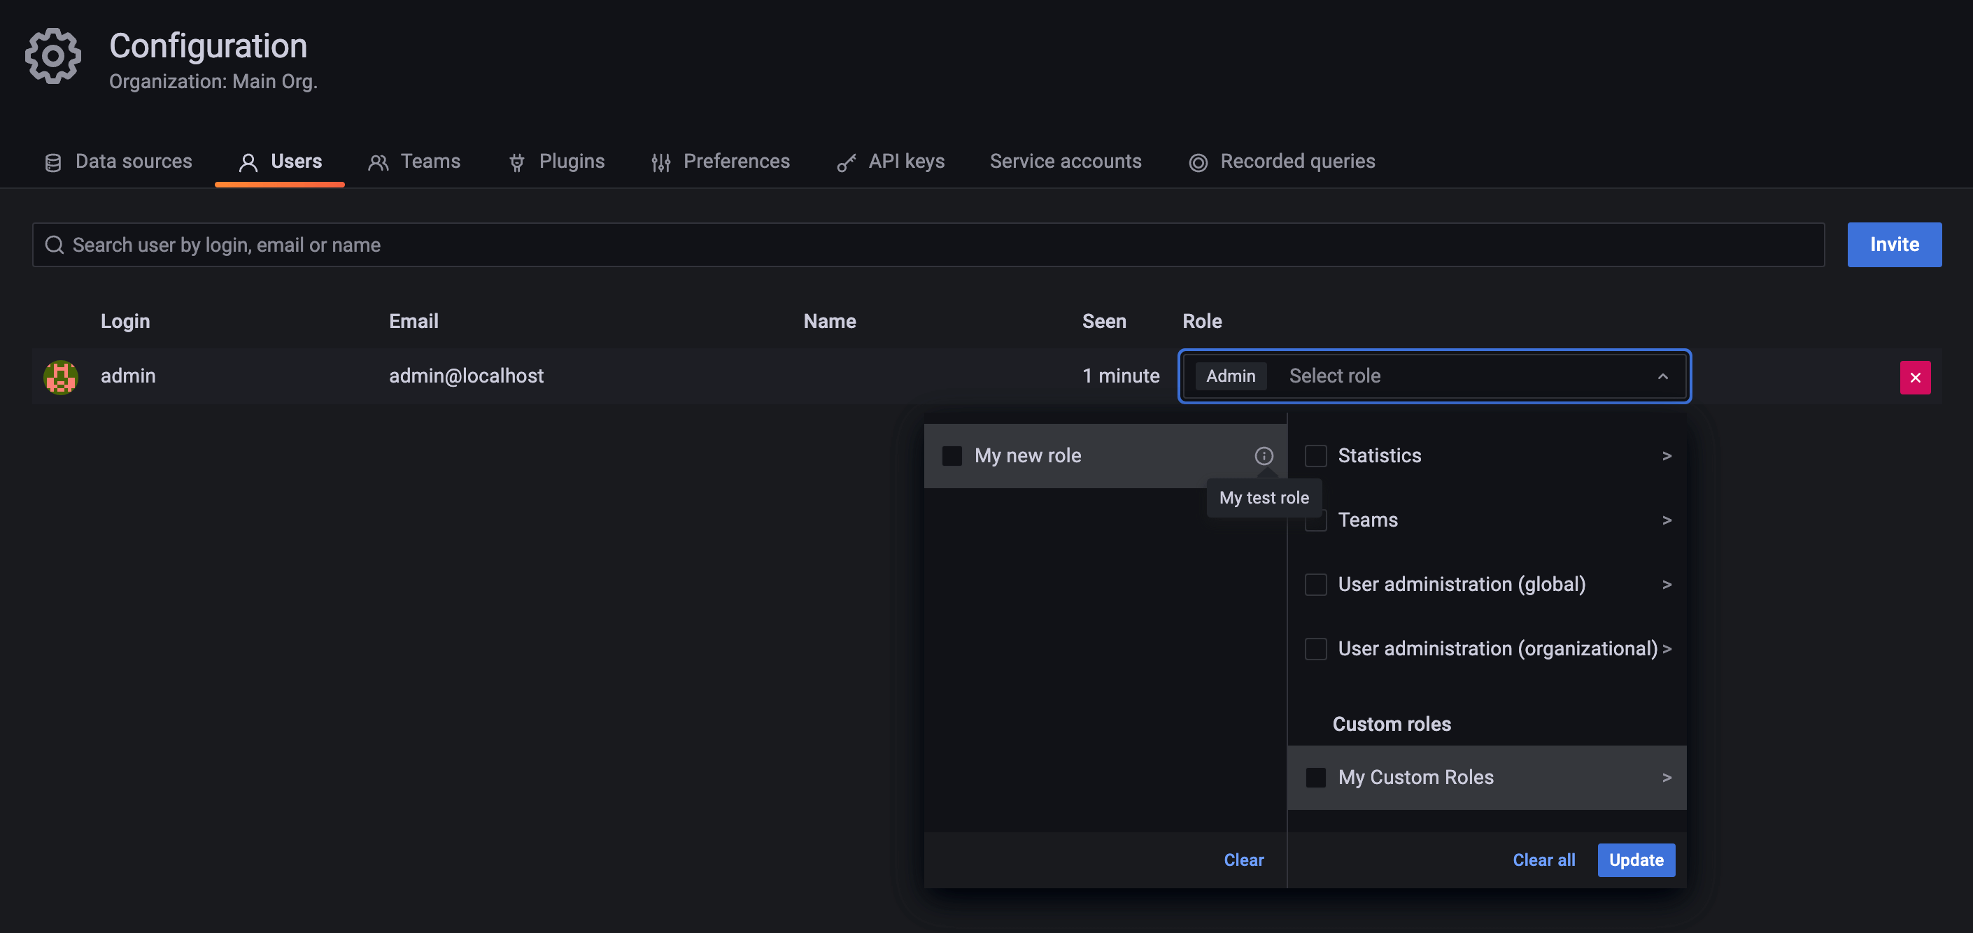Check the My new role checkbox
The image size is (1973, 933).
952,455
